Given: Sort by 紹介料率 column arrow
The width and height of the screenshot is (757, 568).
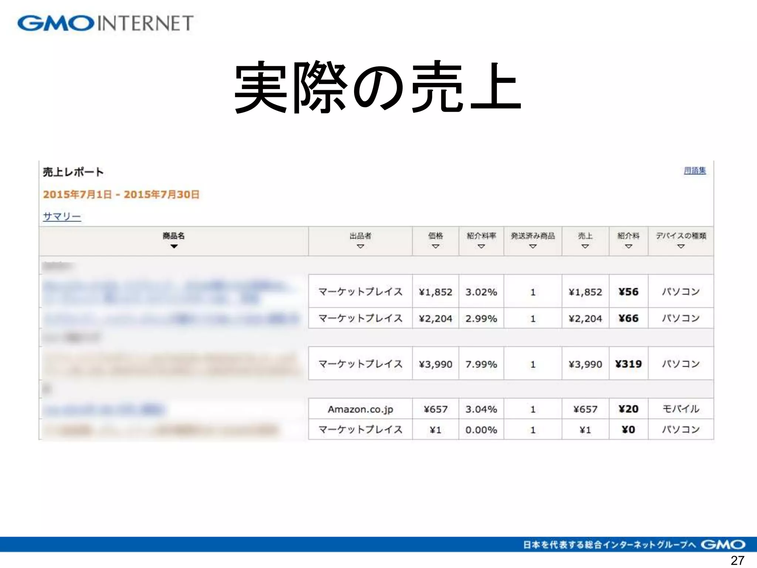Looking at the screenshot, I should click(x=481, y=246).
